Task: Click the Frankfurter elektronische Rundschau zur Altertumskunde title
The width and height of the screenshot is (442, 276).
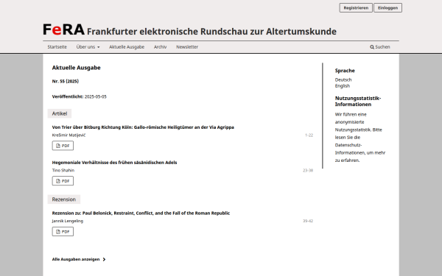Action: tap(211, 32)
